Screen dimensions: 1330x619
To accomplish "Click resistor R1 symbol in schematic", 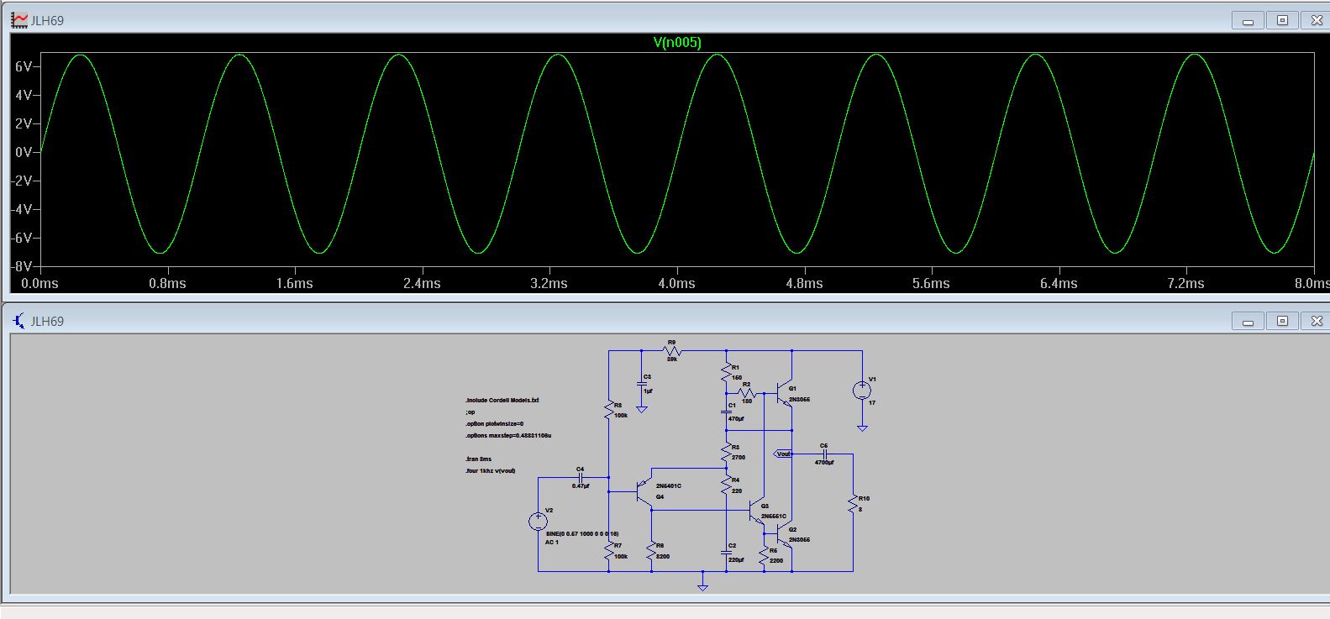I will click(x=726, y=373).
